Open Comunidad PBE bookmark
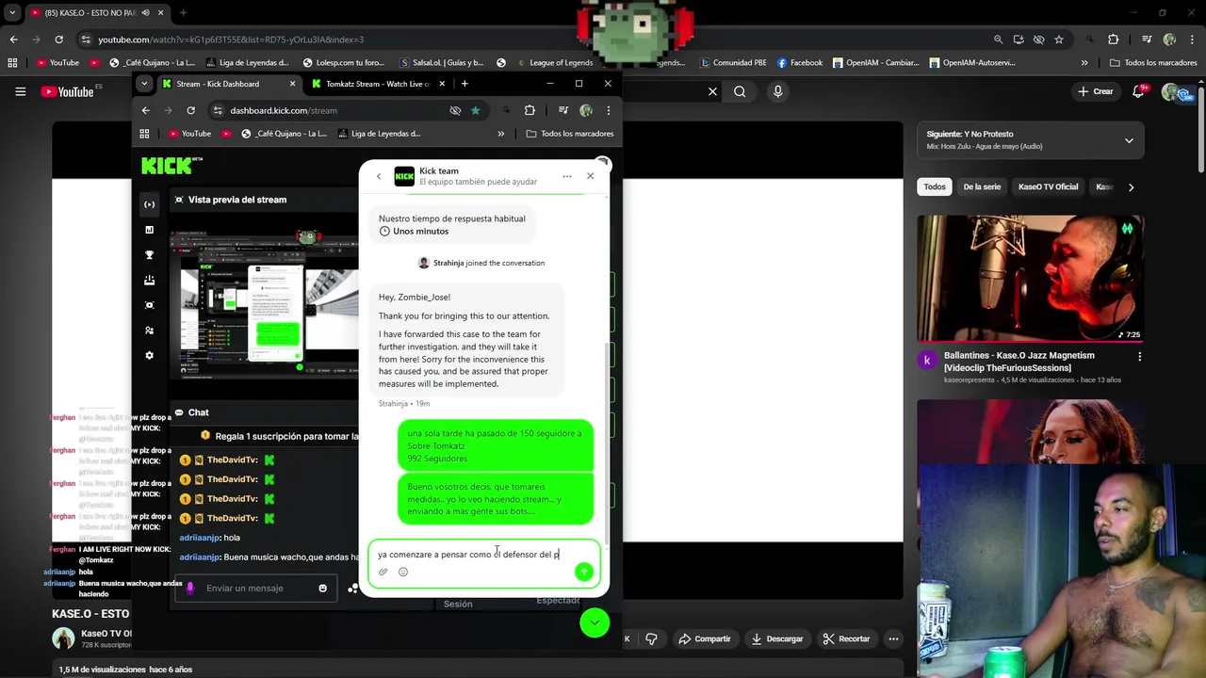This screenshot has width=1206, height=678. click(733, 63)
